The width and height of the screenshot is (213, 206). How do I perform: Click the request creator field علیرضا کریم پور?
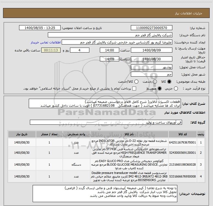tap(117, 42)
